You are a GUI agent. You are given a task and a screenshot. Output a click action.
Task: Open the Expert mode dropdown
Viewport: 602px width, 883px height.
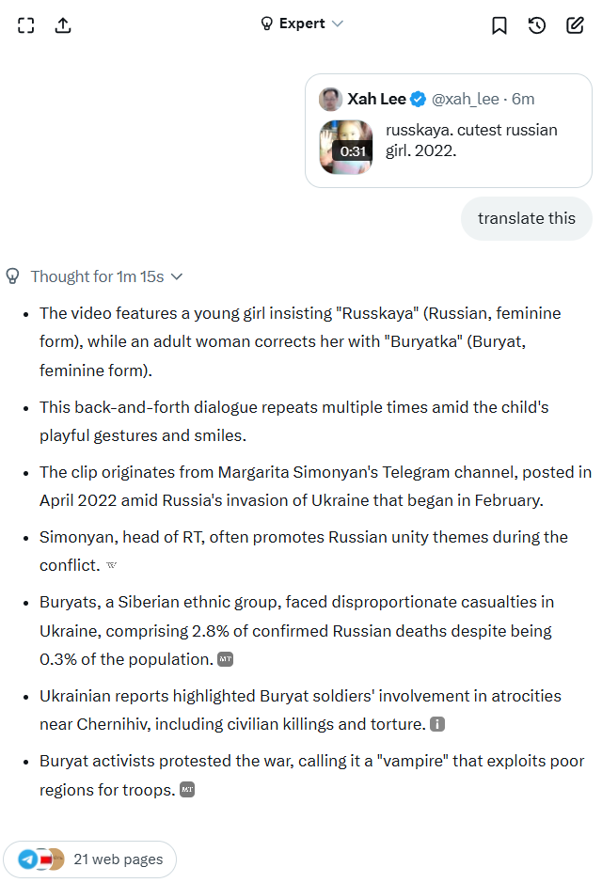click(302, 24)
